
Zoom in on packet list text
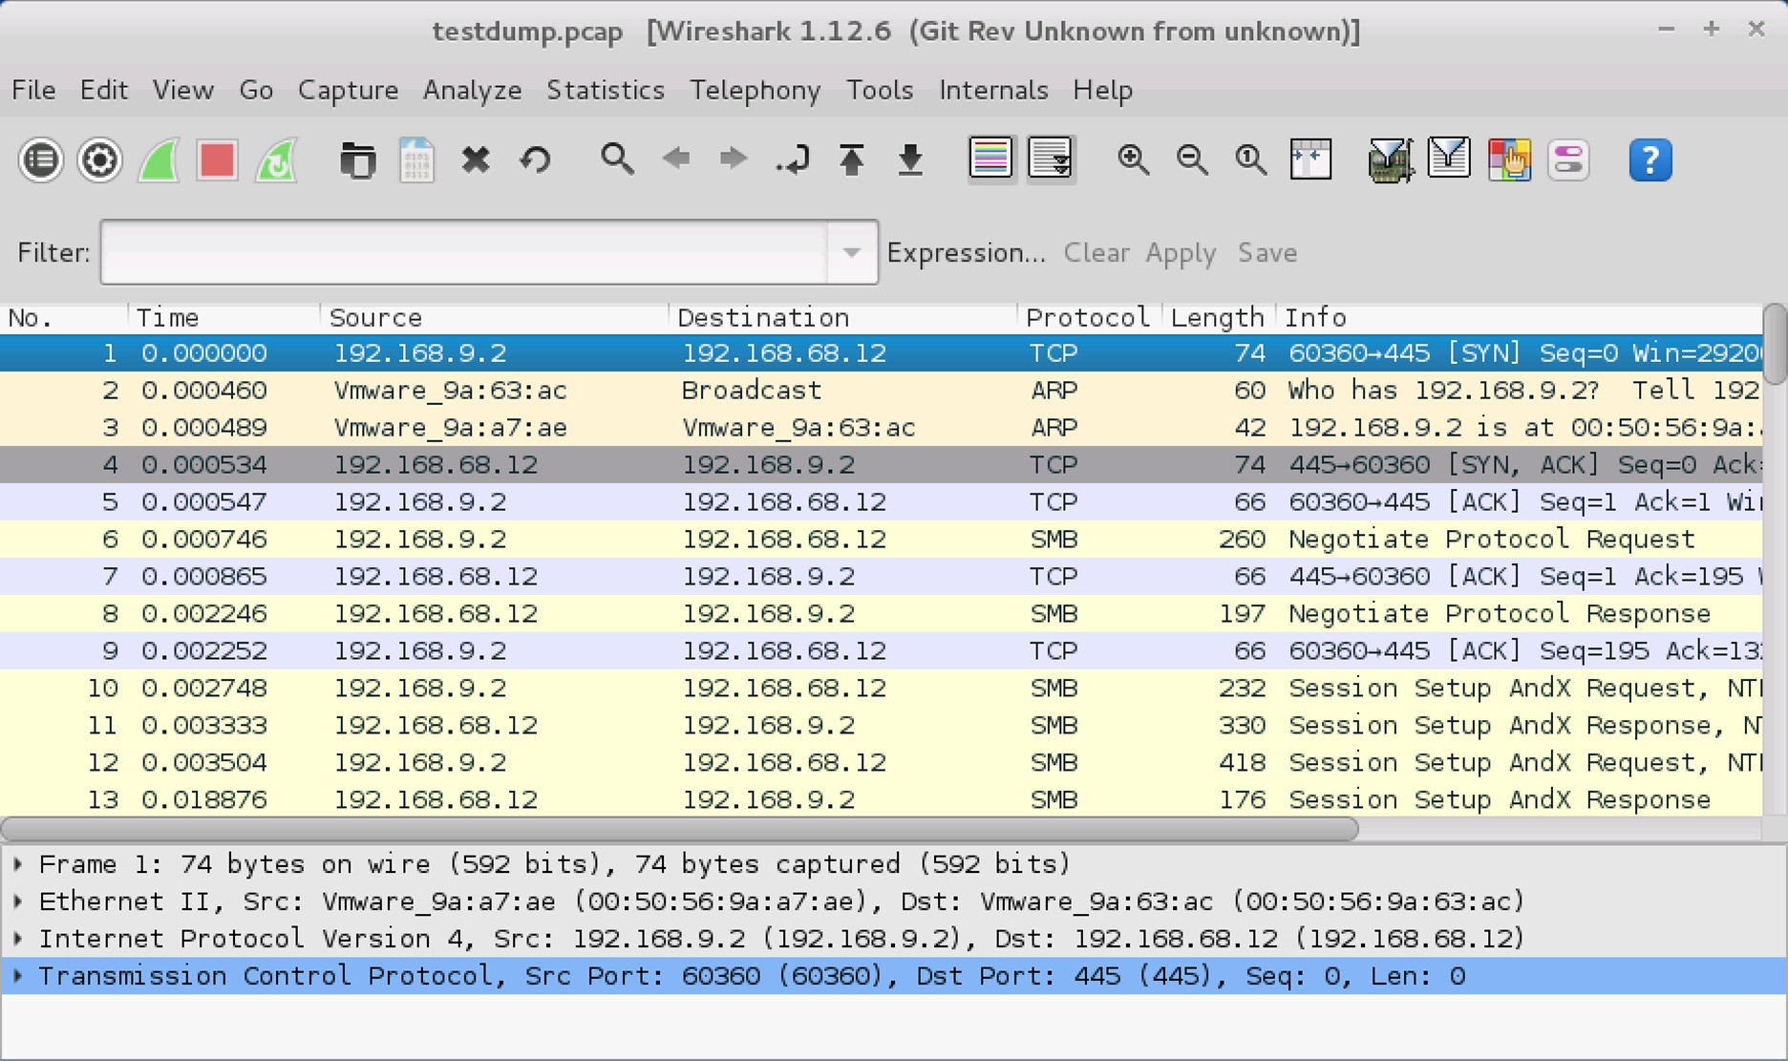tap(1133, 159)
